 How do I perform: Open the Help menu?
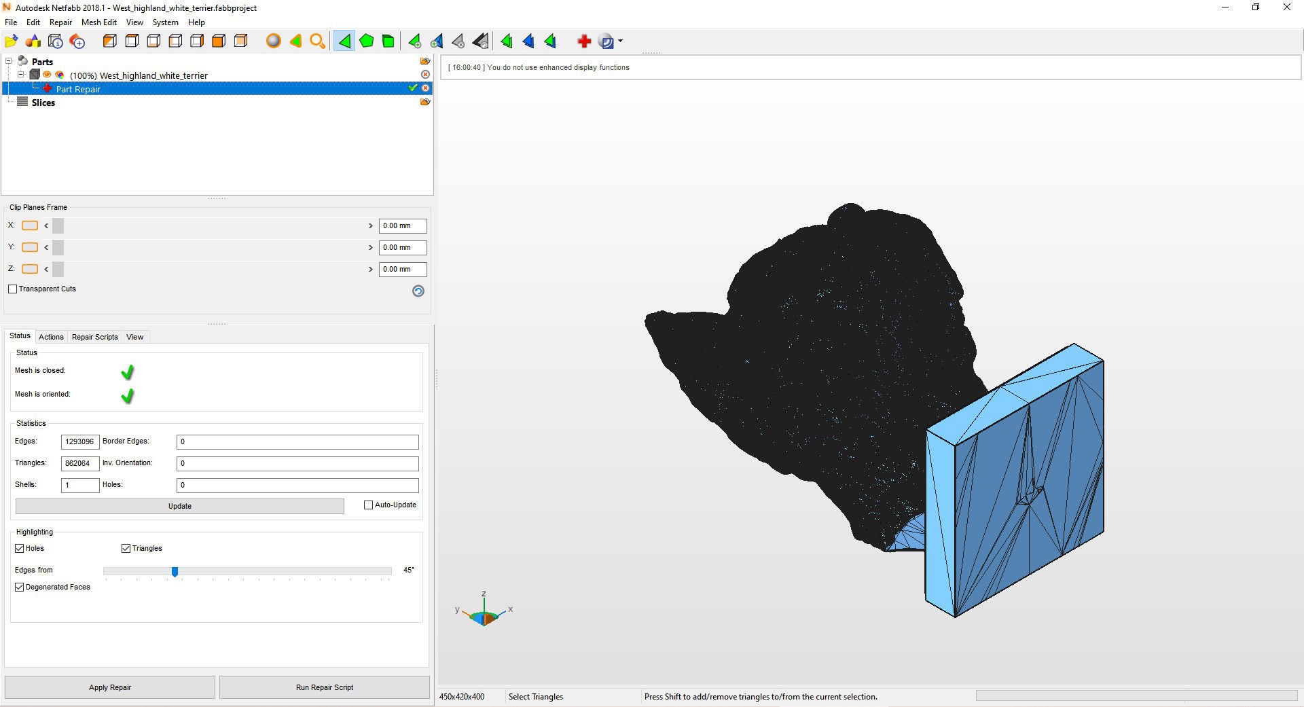pyautogui.click(x=196, y=22)
